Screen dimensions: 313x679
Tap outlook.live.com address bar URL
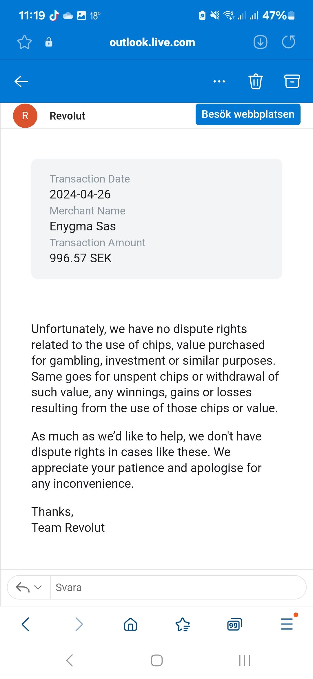pyautogui.click(x=152, y=42)
